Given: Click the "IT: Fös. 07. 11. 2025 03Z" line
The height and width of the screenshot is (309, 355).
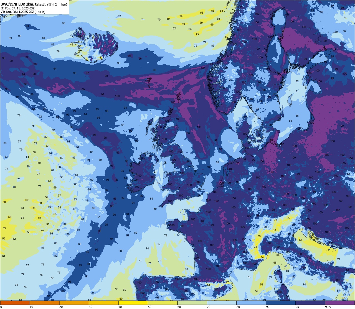Looking at the screenshot, I should pos(18,8).
